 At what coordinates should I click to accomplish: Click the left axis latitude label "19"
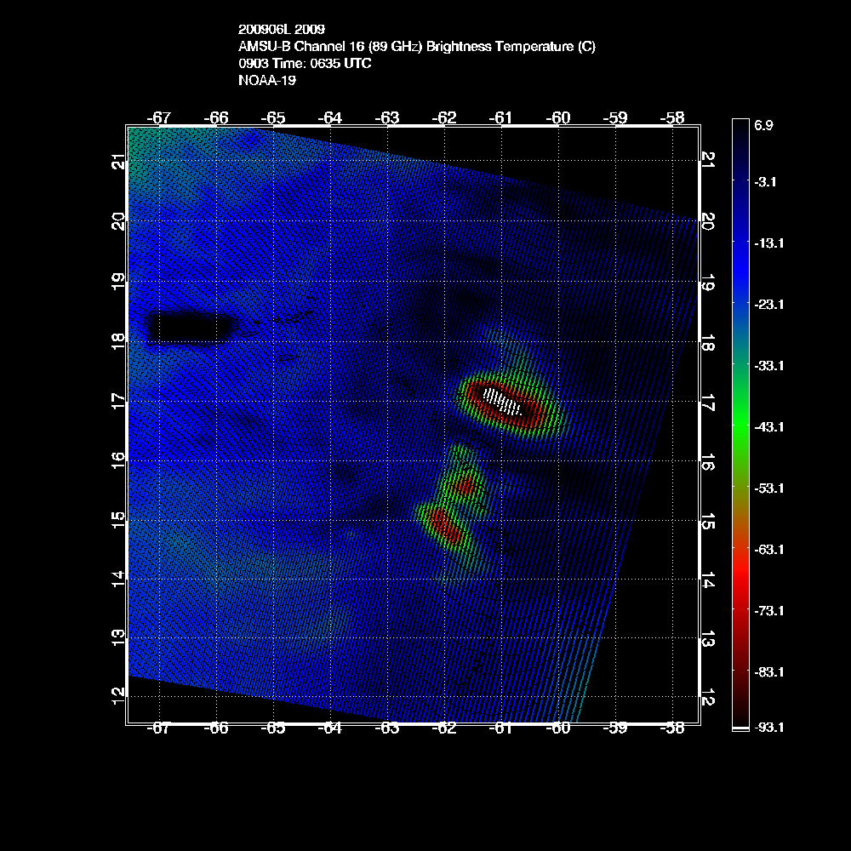[x=117, y=282]
